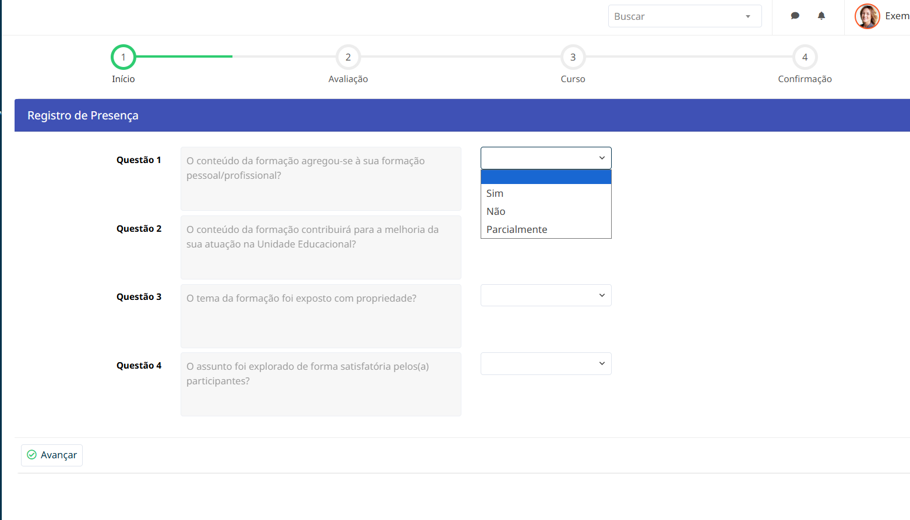Open the Questão 3 answer dropdown
Viewport: 910px width, 520px height.
point(546,295)
